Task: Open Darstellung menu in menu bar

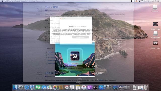Action: coord(32,1)
